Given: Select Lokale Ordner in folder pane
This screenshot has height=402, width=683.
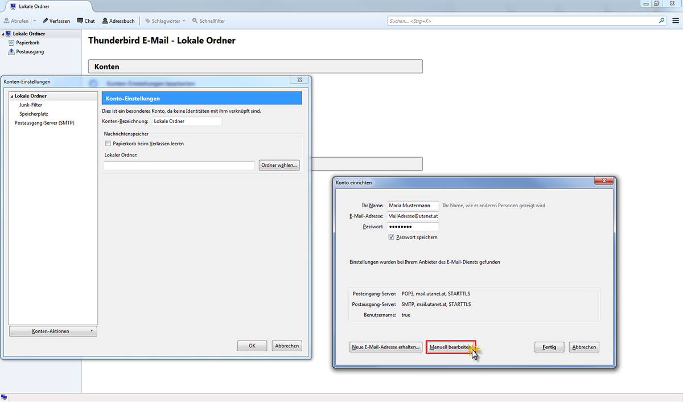Looking at the screenshot, I should 28,34.
